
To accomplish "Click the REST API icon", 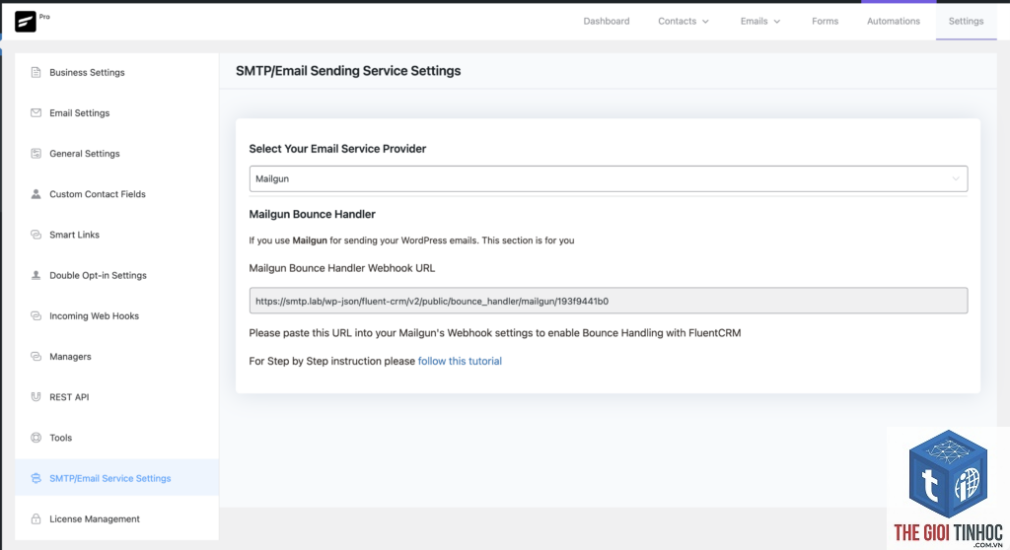I will pyautogui.click(x=36, y=396).
